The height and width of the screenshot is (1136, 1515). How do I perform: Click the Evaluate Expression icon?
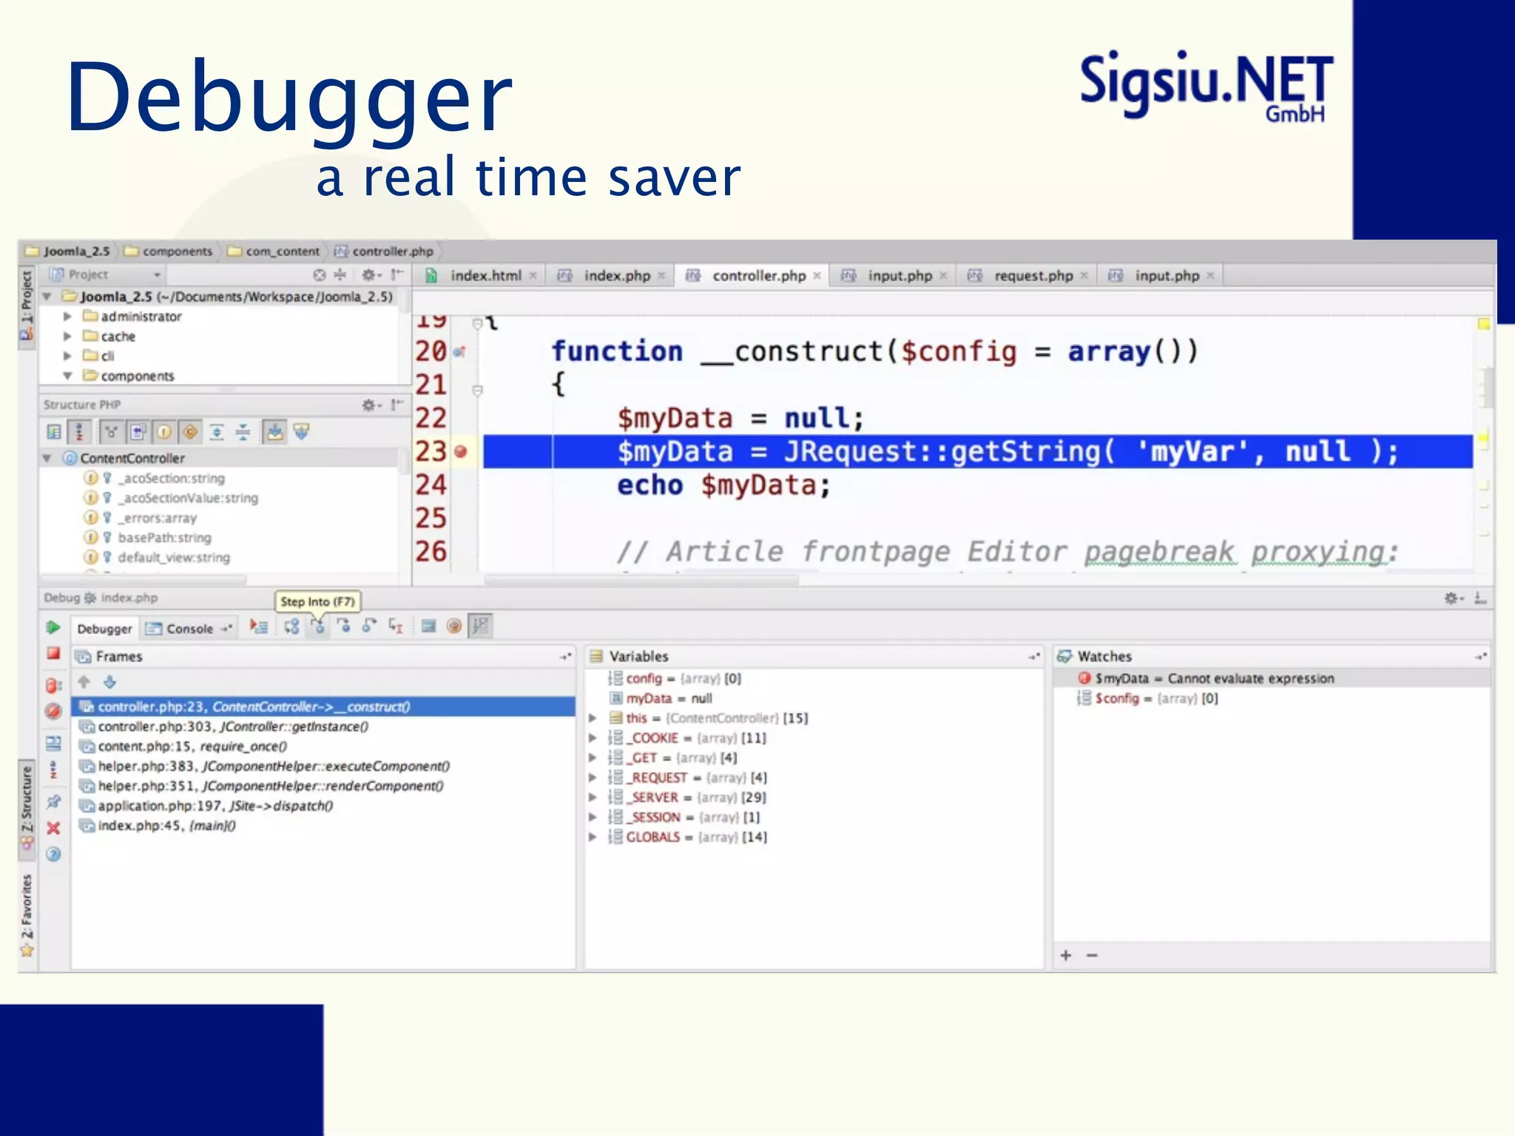(x=428, y=626)
